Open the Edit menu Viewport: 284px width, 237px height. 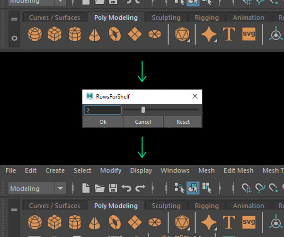click(x=31, y=171)
